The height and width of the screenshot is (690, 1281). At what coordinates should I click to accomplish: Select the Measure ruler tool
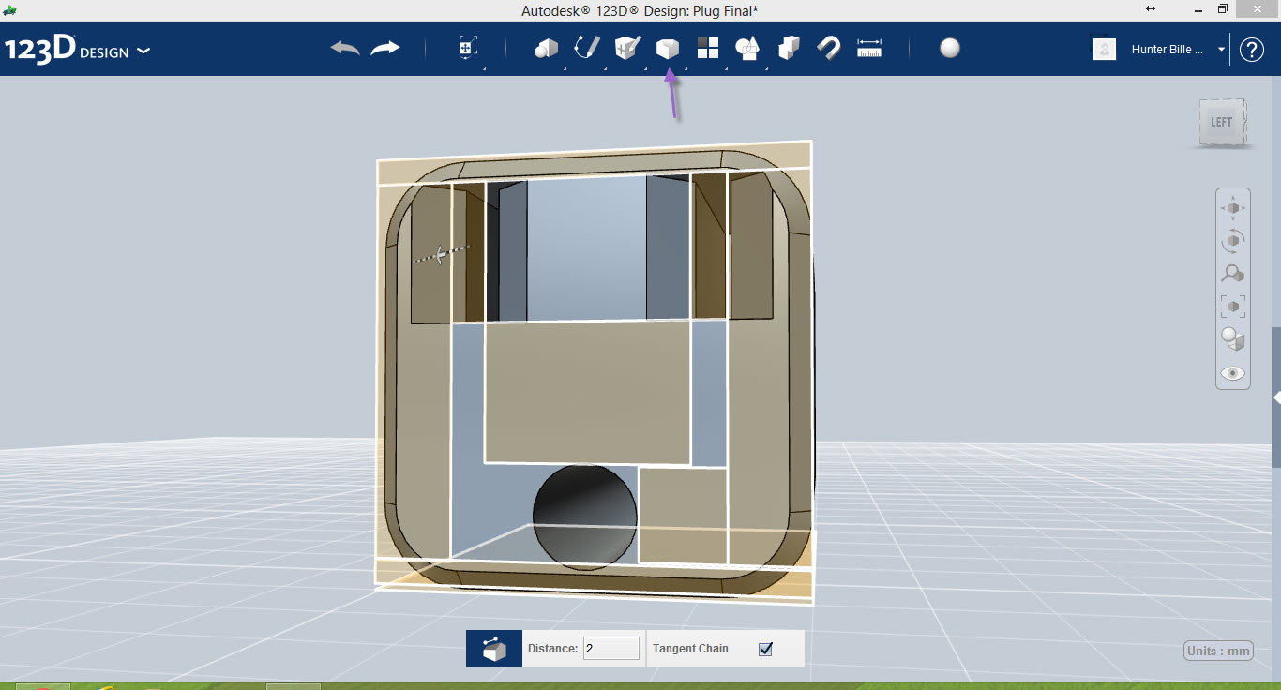869,49
